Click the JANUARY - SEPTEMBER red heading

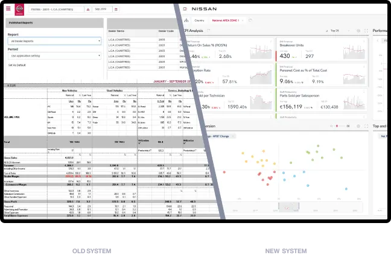click(x=172, y=81)
